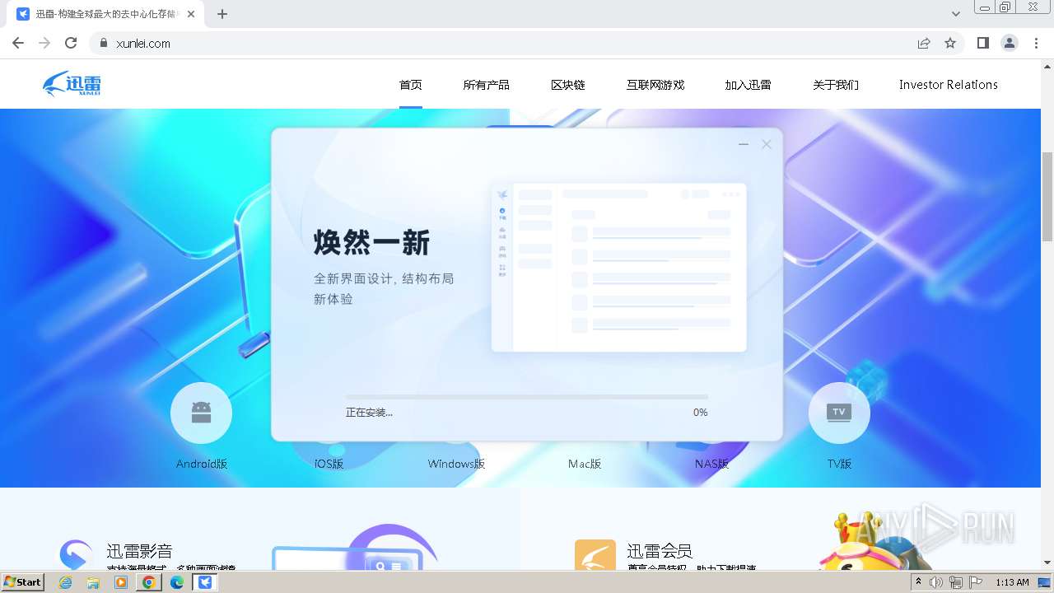The height and width of the screenshot is (593, 1054).
Task: Open Microsoft Edge from the taskbar
Action: coord(176,582)
